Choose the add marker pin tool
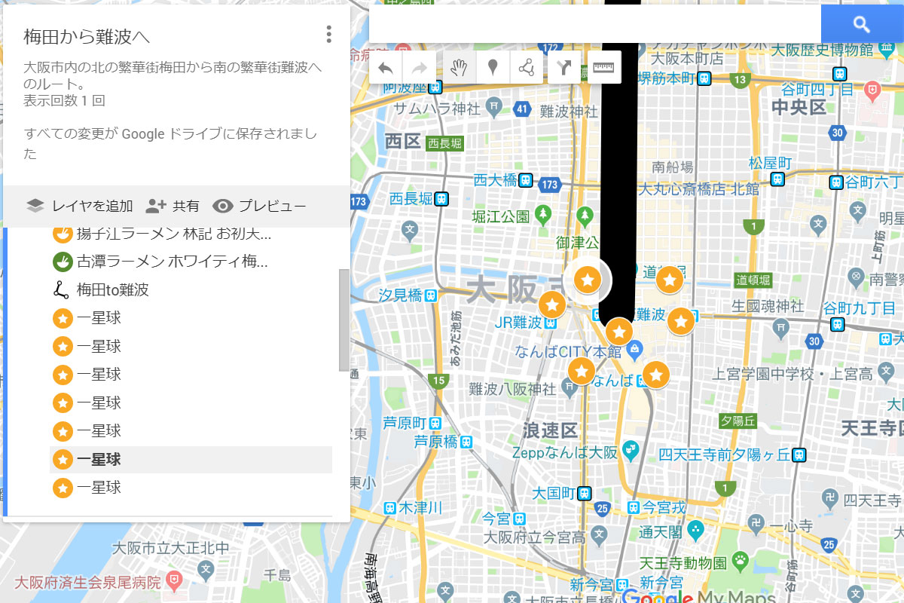This screenshot has height=603, width=904. [493, 68]
